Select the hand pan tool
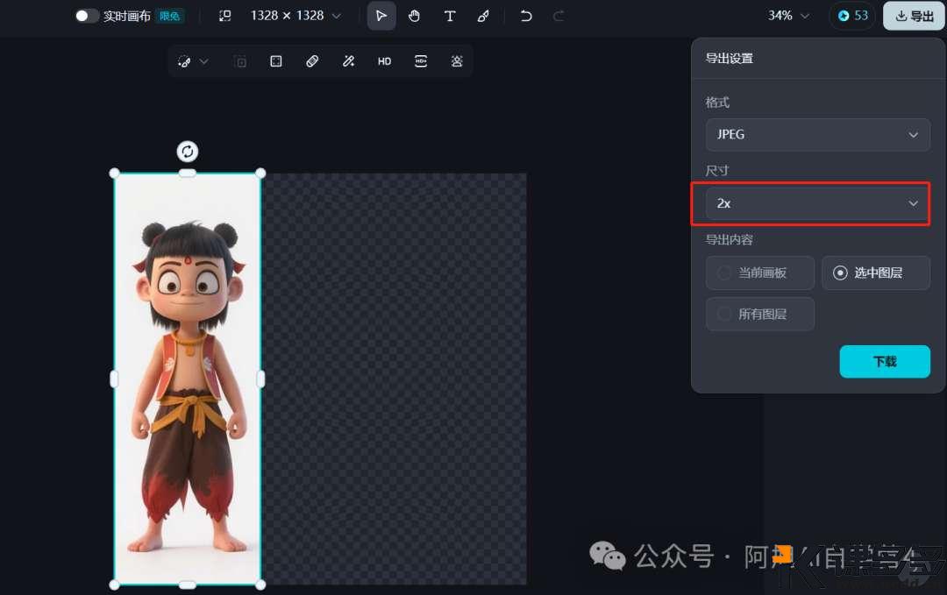The width and height of the screenshot is (947, 595). [x=414, y=16]
